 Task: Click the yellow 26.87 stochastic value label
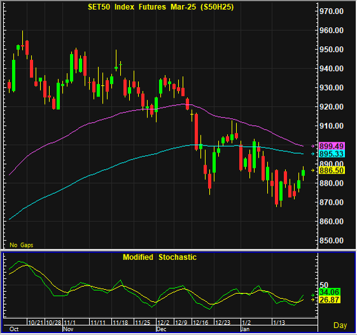330,300
